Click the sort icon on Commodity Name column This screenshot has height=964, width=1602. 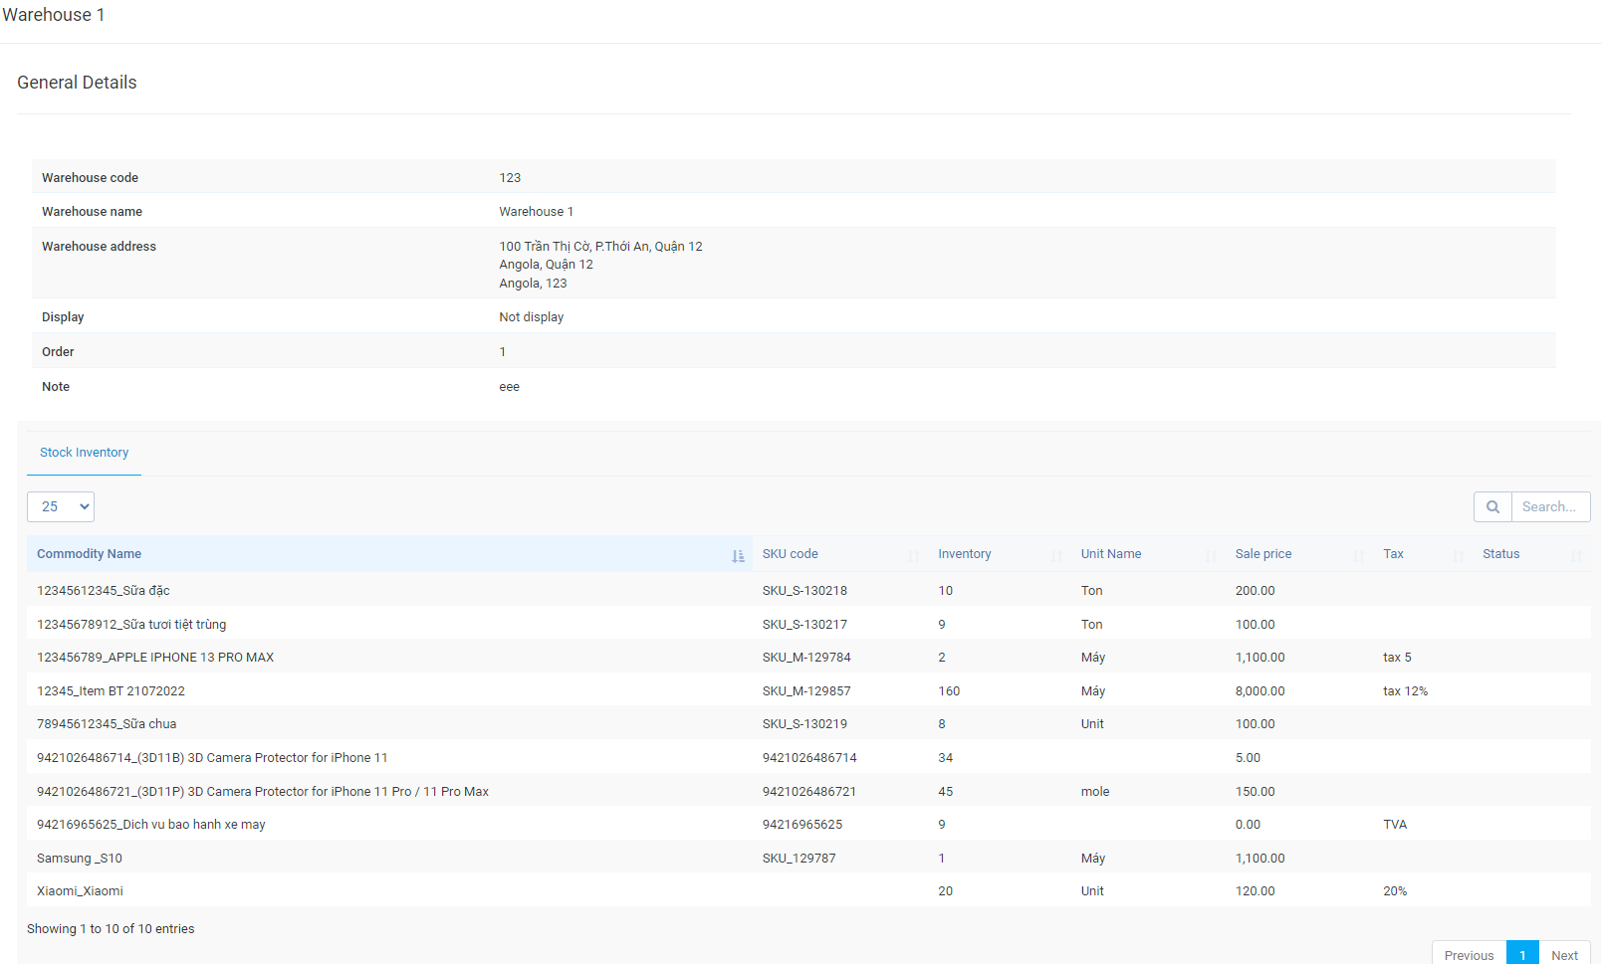[x=737, y=554]
